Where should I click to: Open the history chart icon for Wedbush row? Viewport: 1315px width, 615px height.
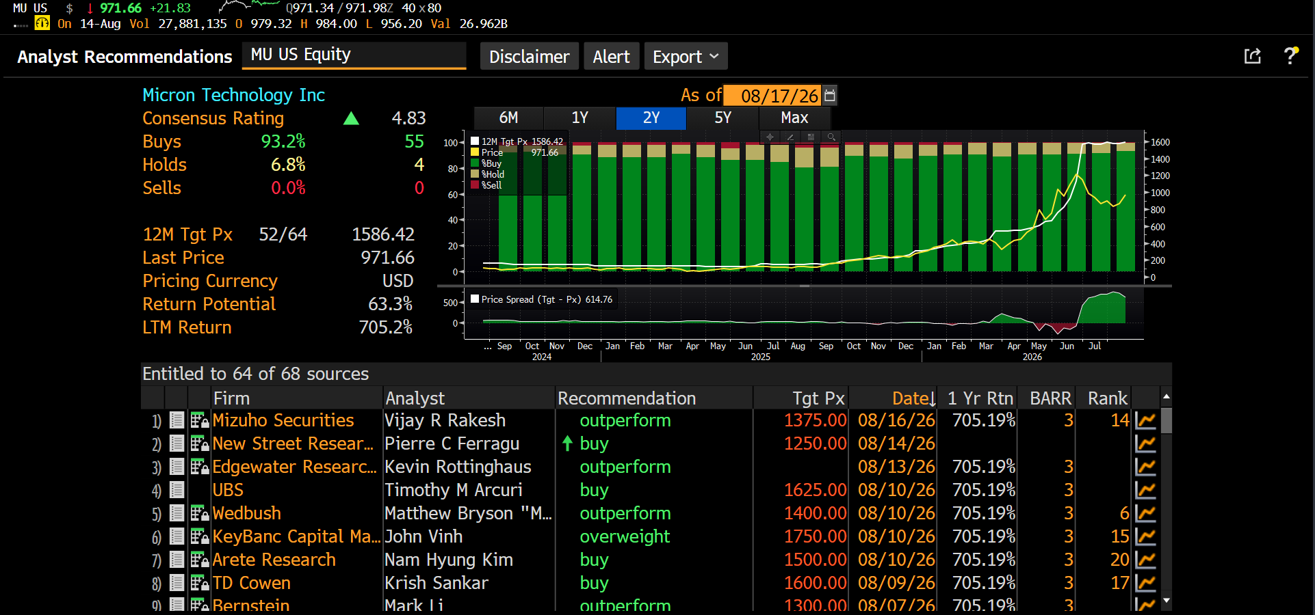pyautogui.click(x=1145, y=513)
